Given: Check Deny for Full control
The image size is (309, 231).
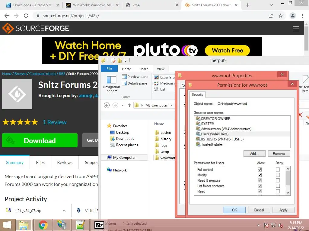Looking at the screenshot, I should [278, 169].
